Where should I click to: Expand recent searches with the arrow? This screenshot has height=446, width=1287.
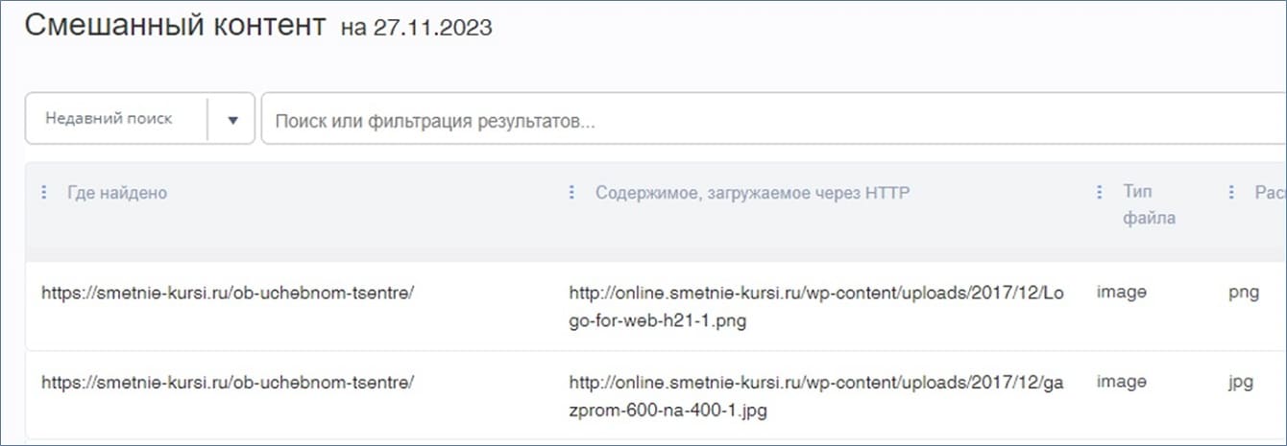[x=232, y=119]
